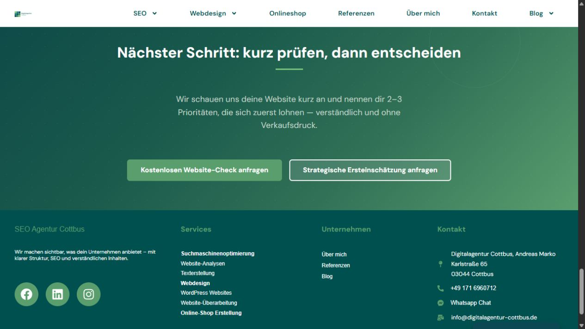
Task: Click the Digitalagentur logo in header
Action: tap(23, 14)
